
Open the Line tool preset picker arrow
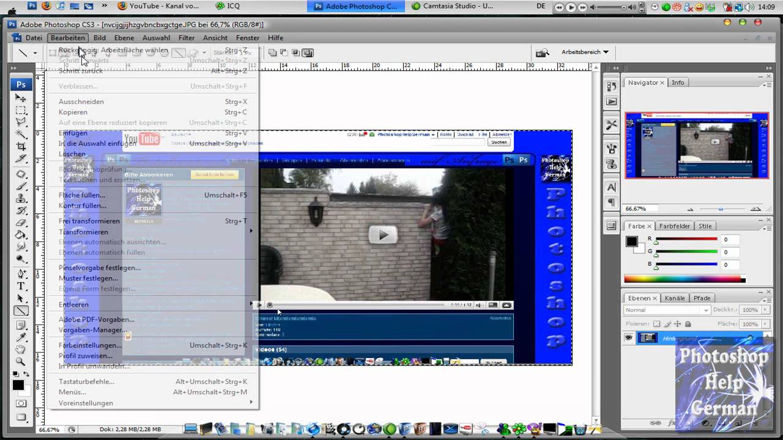click(35, 53)
